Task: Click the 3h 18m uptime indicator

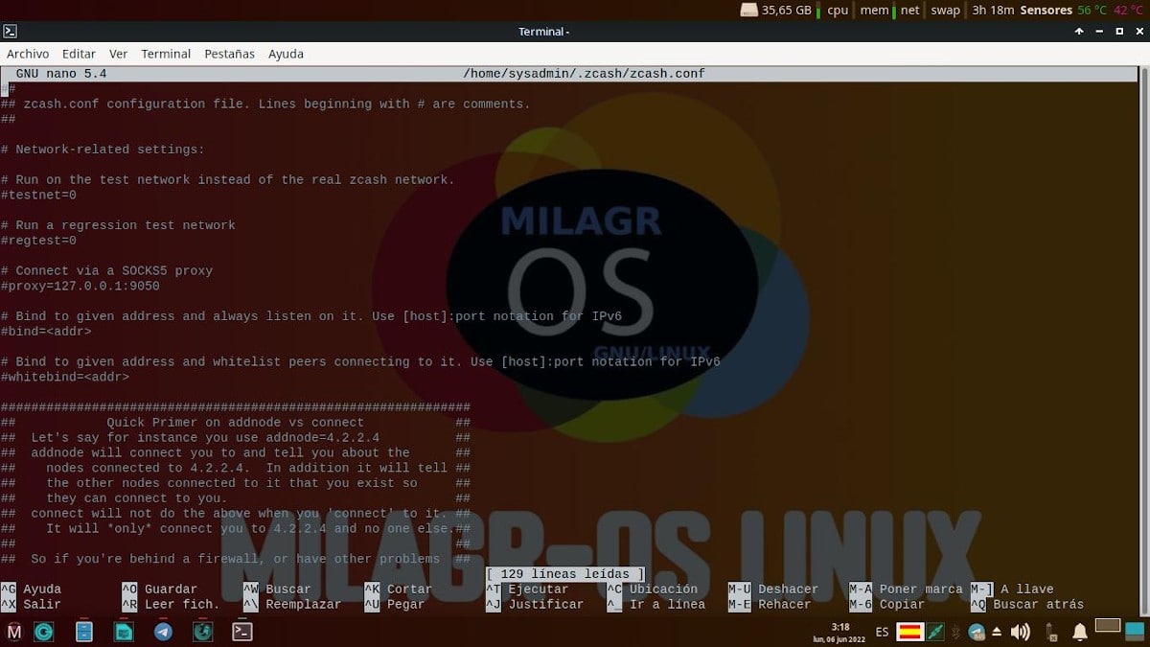Action: 993,11
